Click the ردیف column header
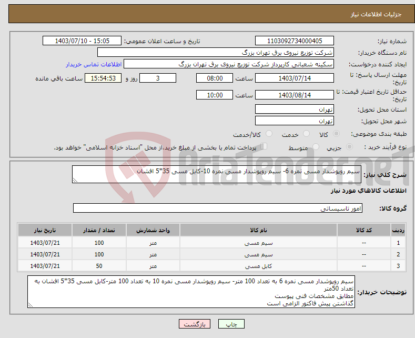 click(x=398, y=230)
